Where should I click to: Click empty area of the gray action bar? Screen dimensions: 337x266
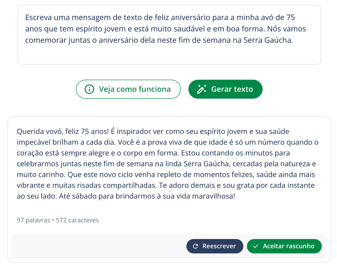point(98,246)
